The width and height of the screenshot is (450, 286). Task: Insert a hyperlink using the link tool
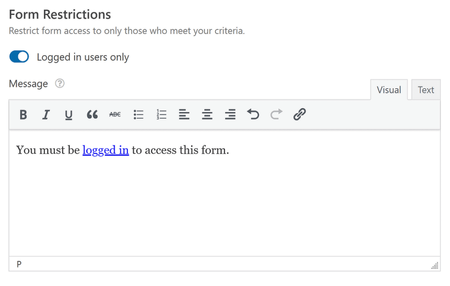[299, 115]
